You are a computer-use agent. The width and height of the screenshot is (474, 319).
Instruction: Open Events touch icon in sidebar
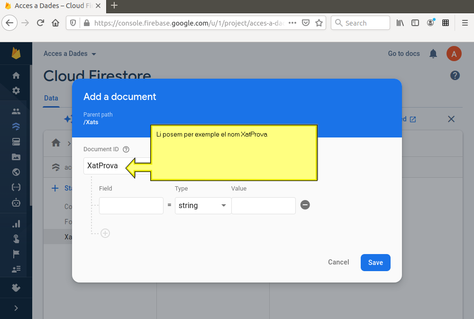pyautogui.click(x=16, y=239)
